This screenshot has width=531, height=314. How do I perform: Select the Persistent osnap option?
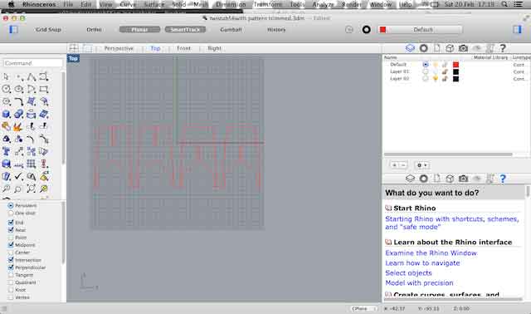coord(11,205)
